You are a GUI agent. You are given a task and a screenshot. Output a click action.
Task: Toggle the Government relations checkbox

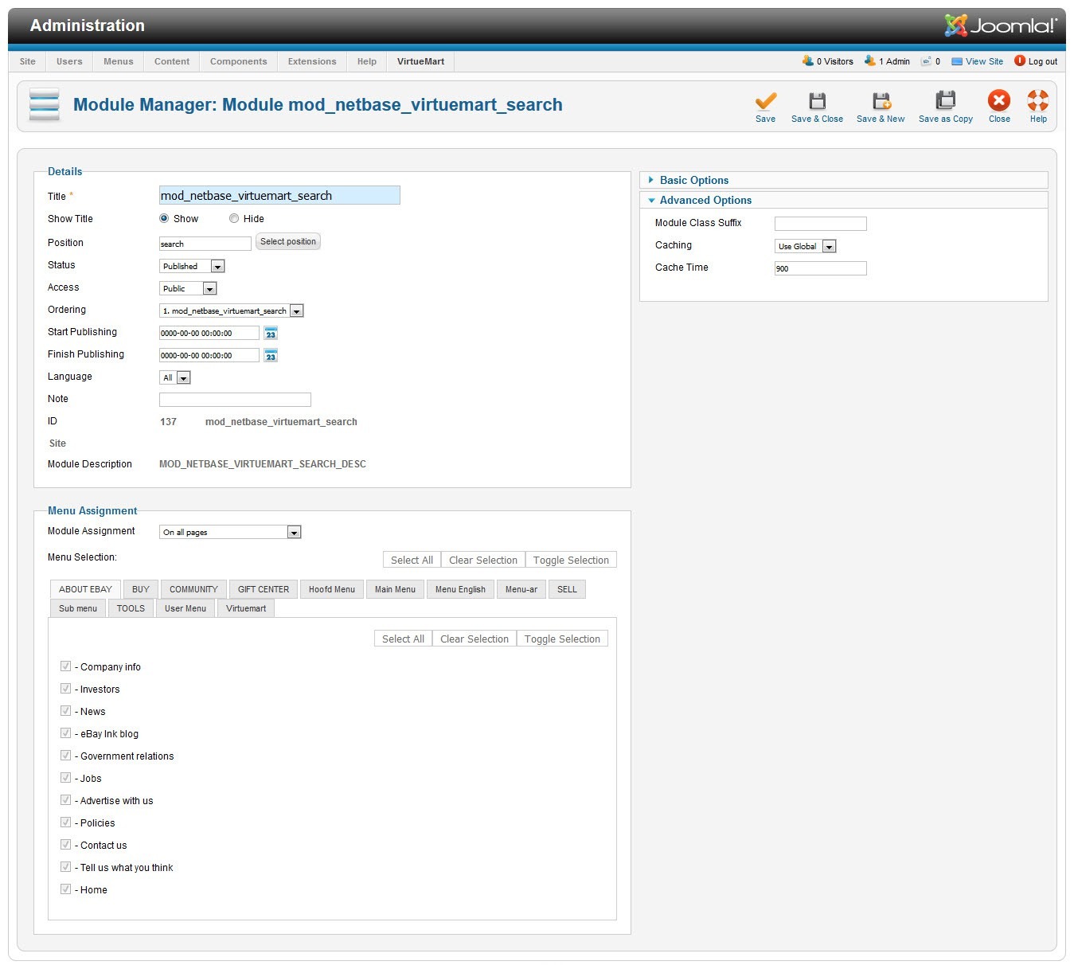coord(65,756)
